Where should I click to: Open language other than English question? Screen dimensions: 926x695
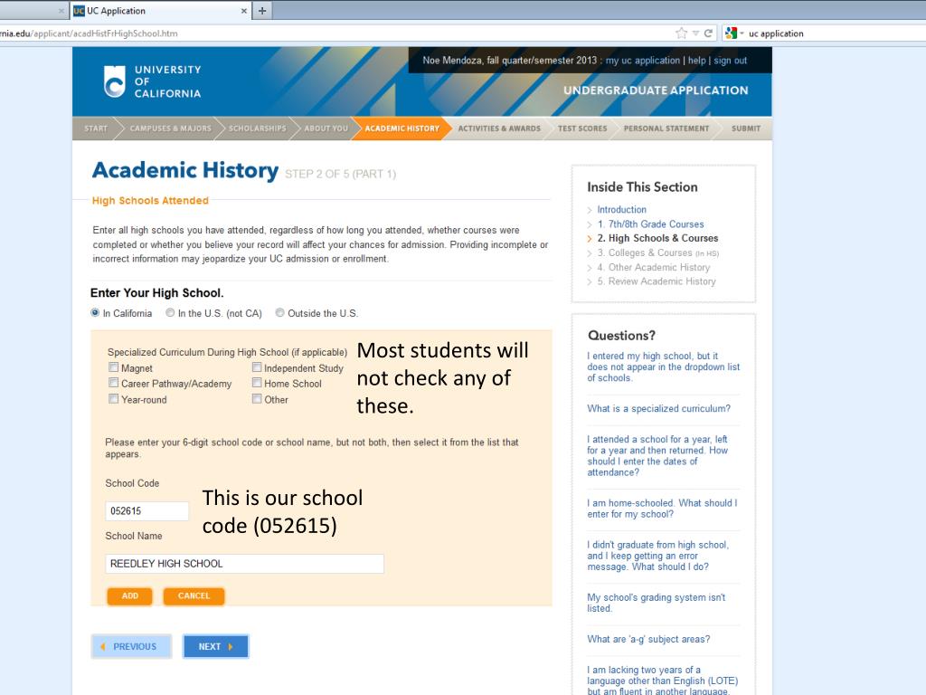pyautogui.click(x=663, y=681)
